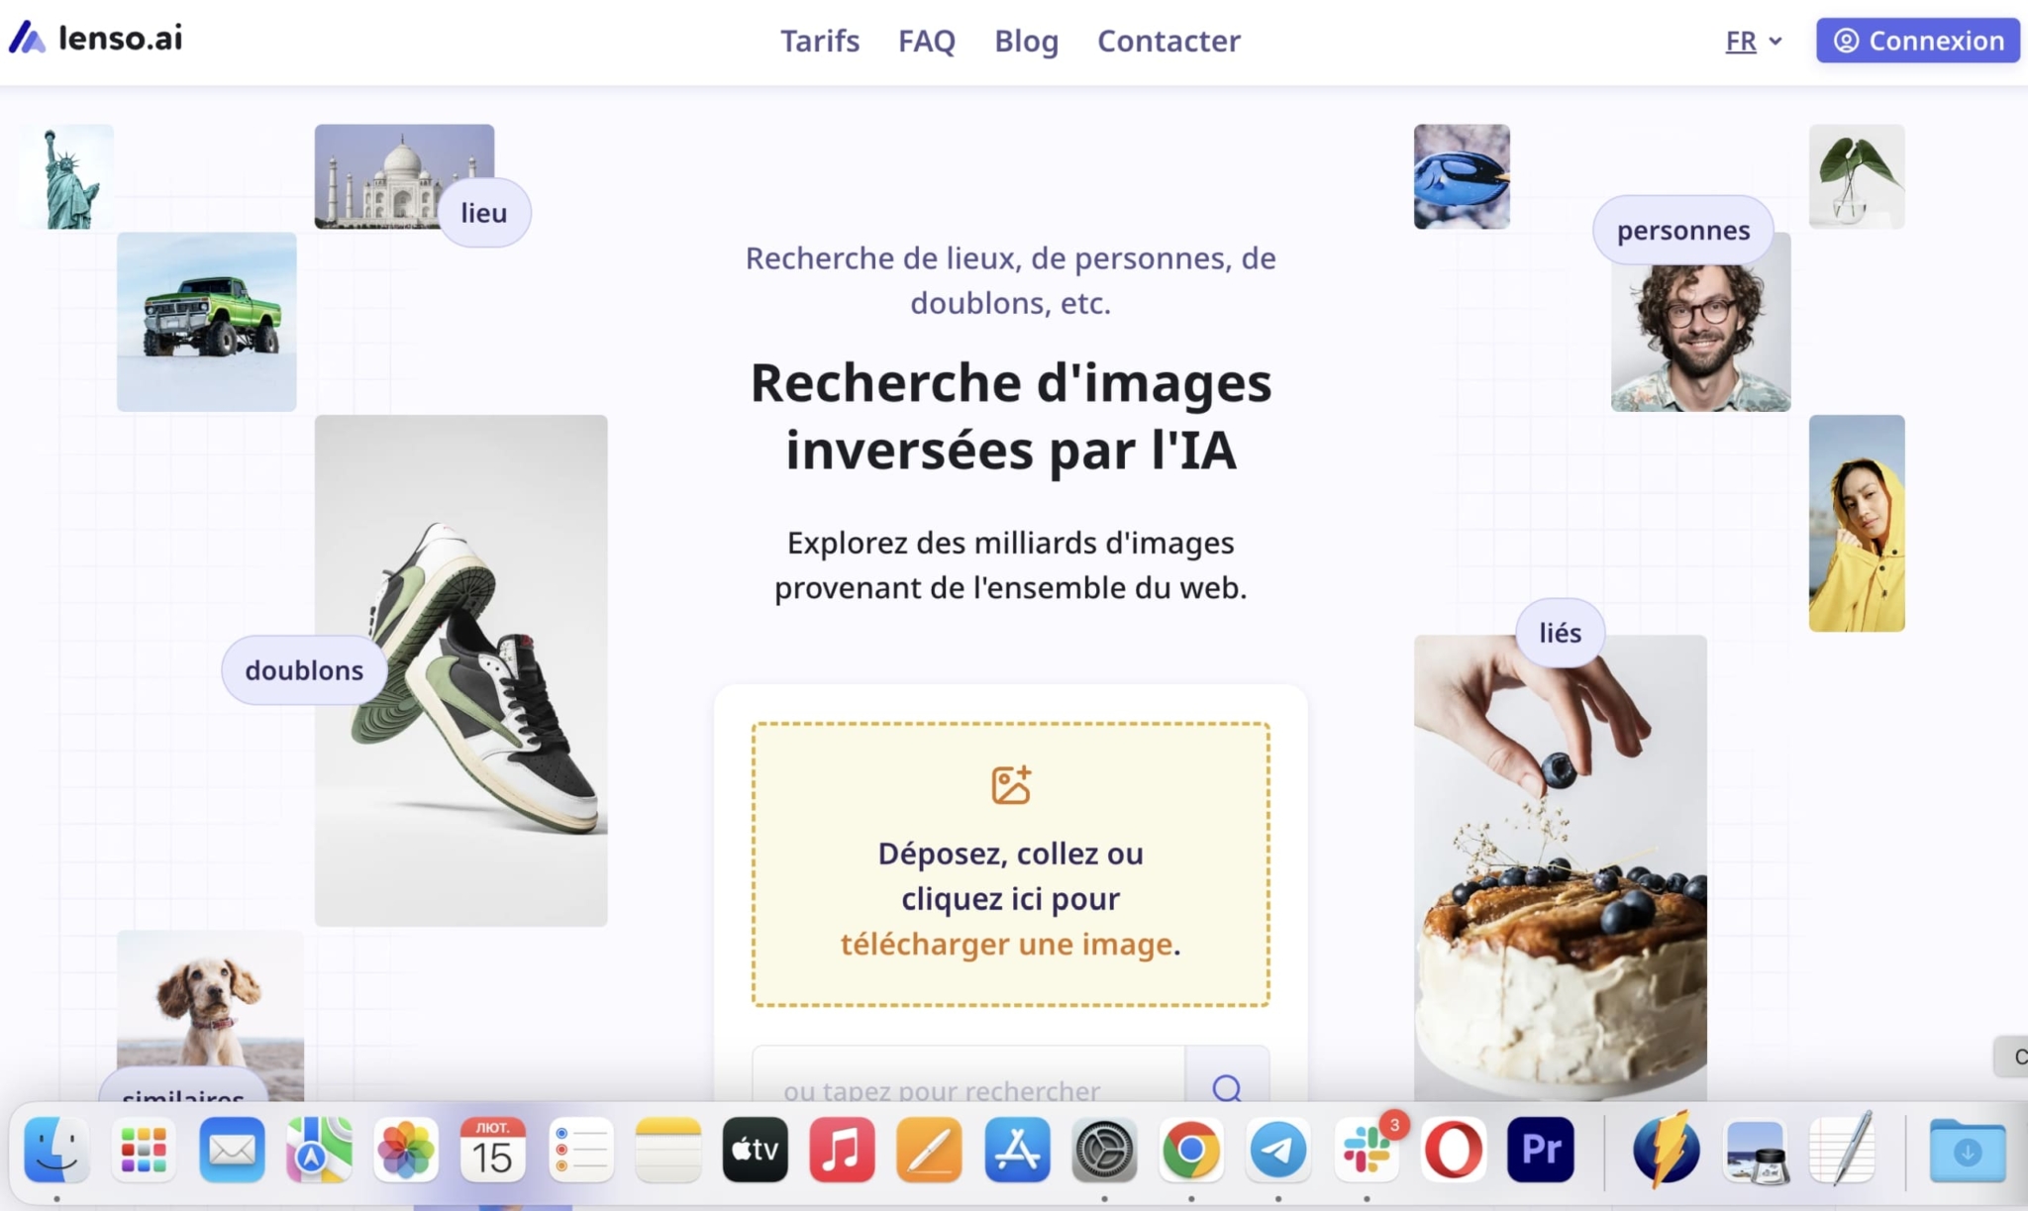
Task: Navigate to the FAQ section
Action: tap(926, 41)
